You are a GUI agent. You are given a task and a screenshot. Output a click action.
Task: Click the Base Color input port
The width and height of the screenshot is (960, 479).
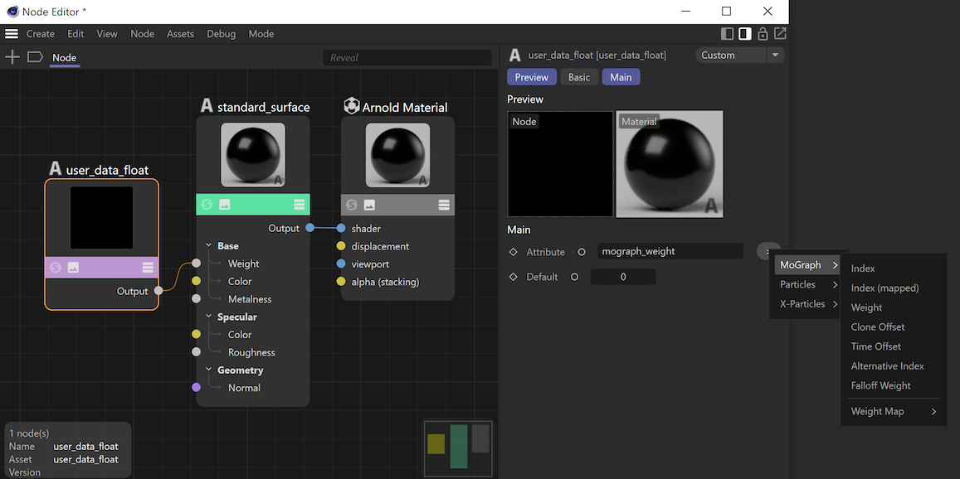coord(196,282)
